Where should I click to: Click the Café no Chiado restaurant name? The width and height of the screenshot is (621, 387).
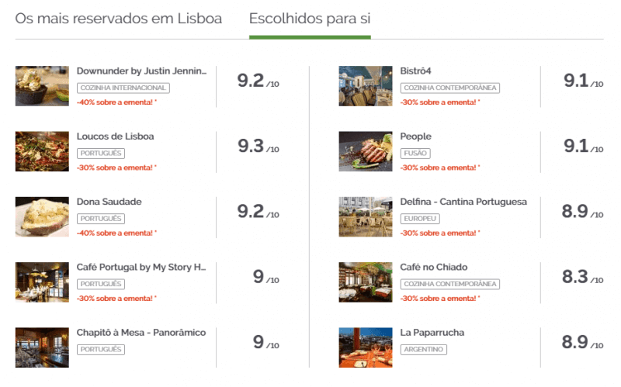[x=434, y=267]
